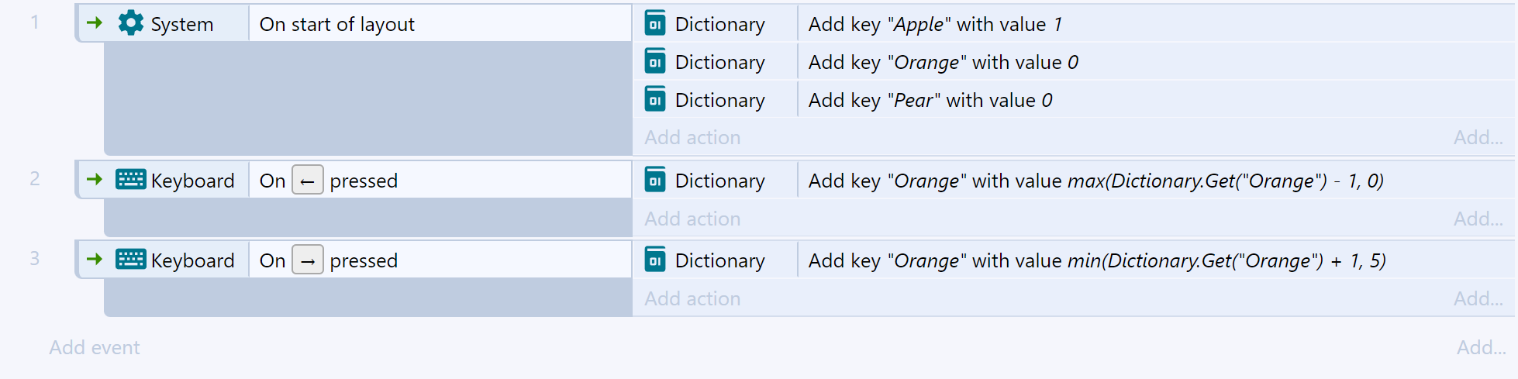Select the right arrow key pressed condition

pos(440,260)
